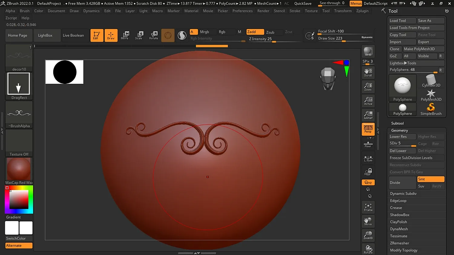This screenshot has width=454, height=255.
Task: Open the Stroke menu
Action: point(294,11)
